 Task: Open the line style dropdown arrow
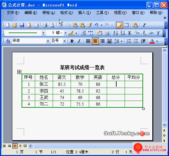click(x=43, y=33)
